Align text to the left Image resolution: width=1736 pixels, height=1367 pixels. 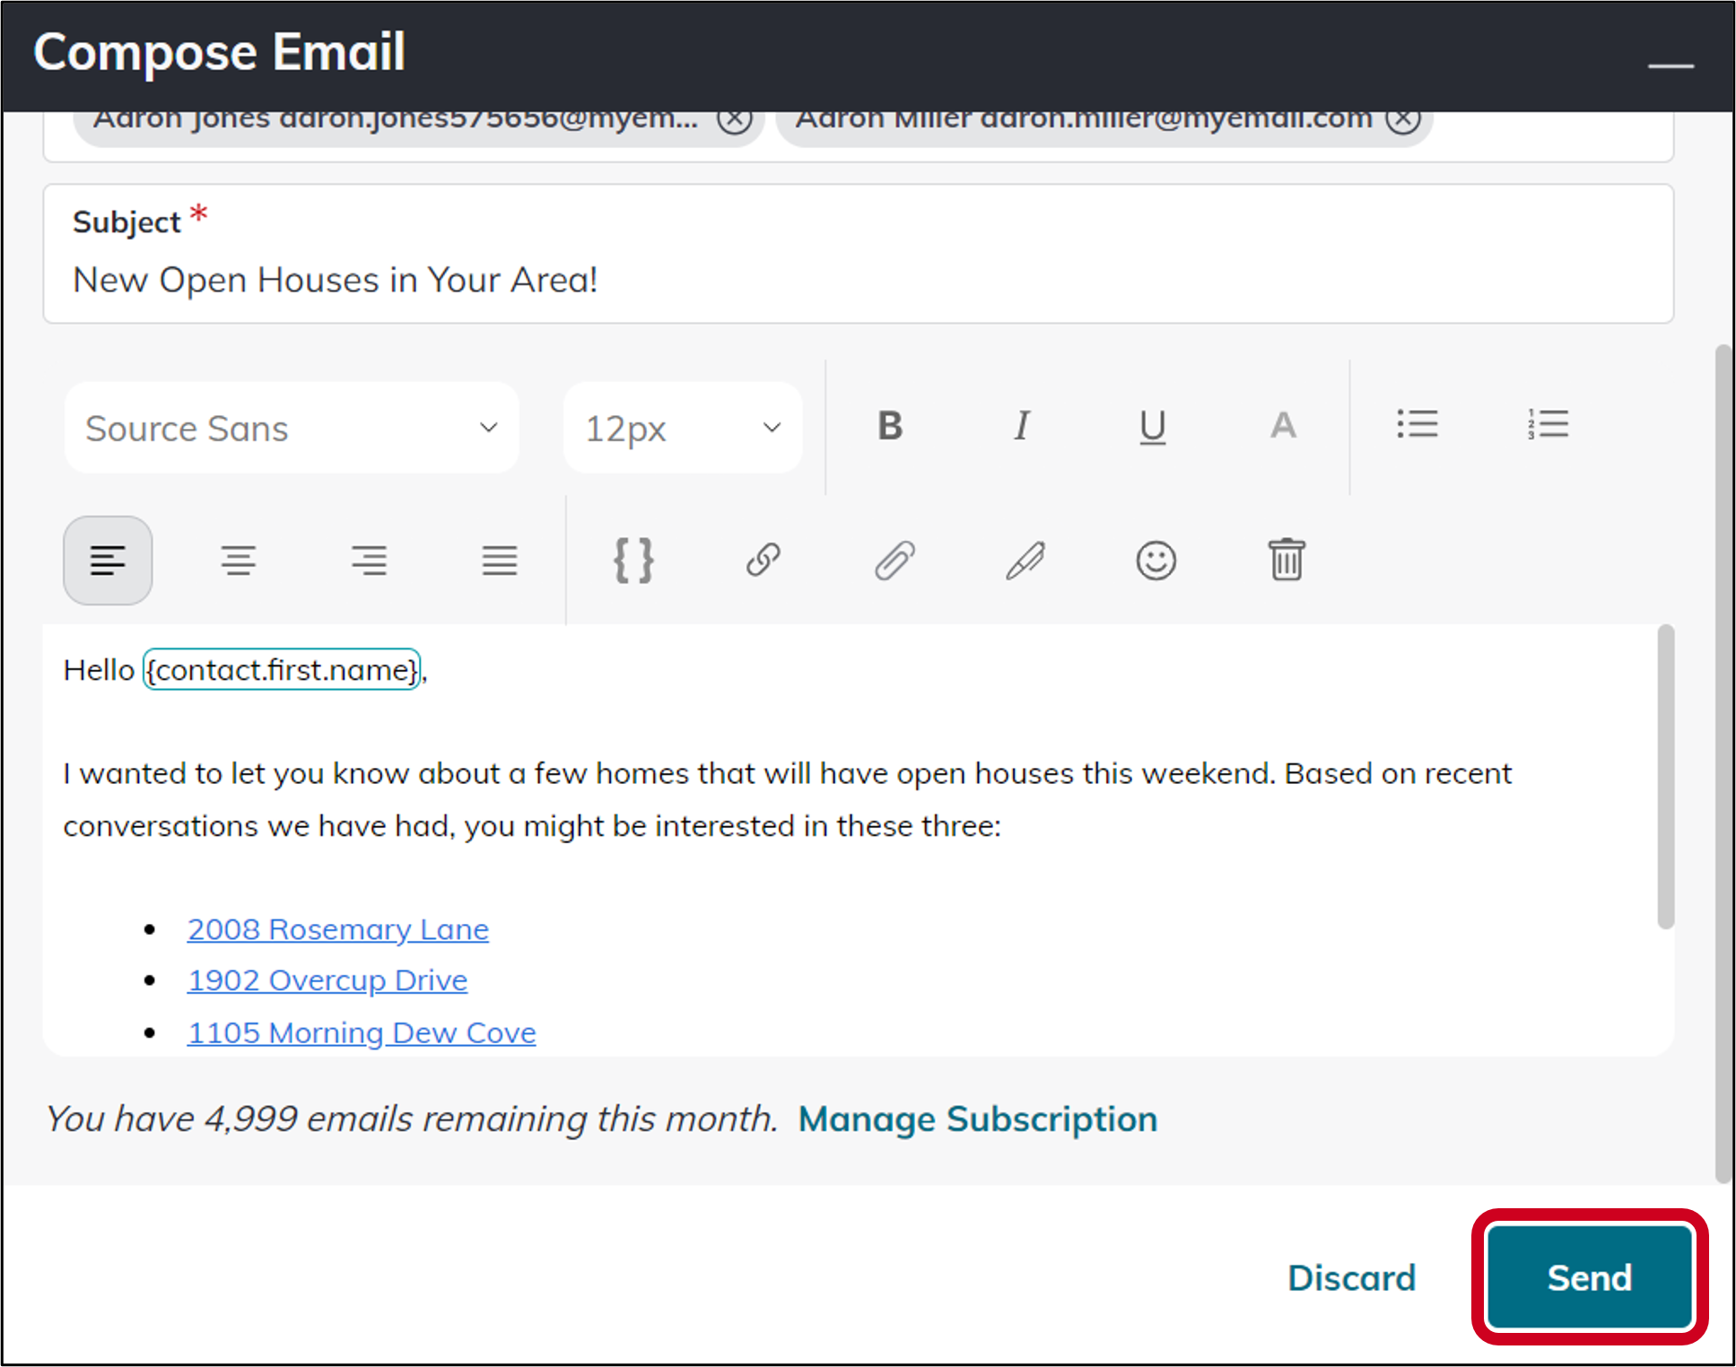pyautogui.click(x=108, y=561)
